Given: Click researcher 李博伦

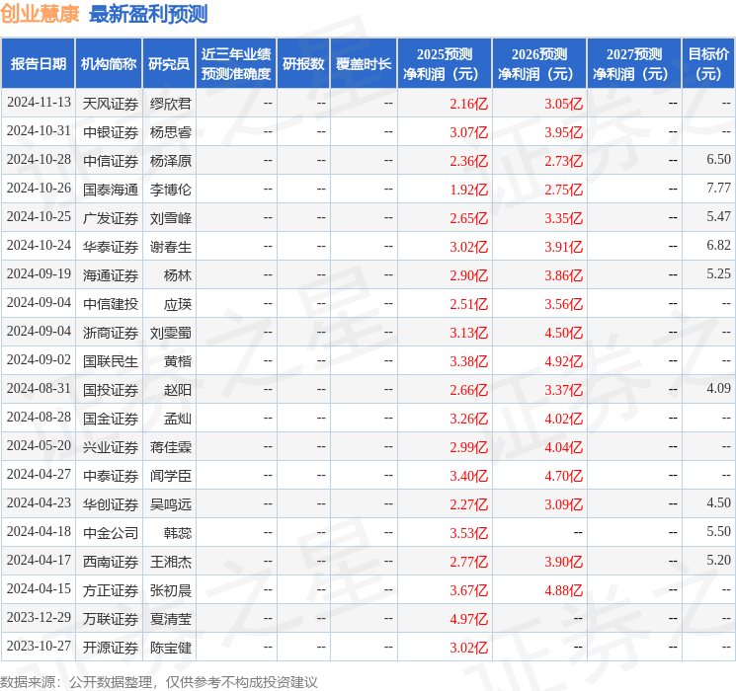Looking at the screenshot, I should [x=170, y=190].
